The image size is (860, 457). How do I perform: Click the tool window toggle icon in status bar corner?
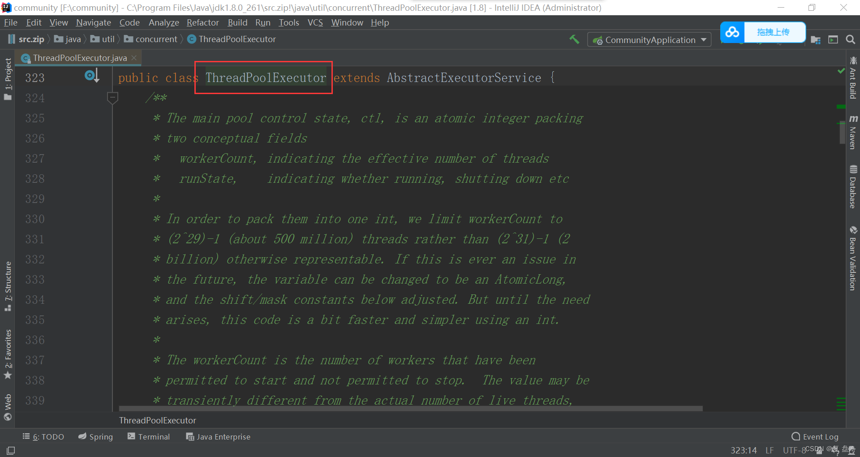11,450
